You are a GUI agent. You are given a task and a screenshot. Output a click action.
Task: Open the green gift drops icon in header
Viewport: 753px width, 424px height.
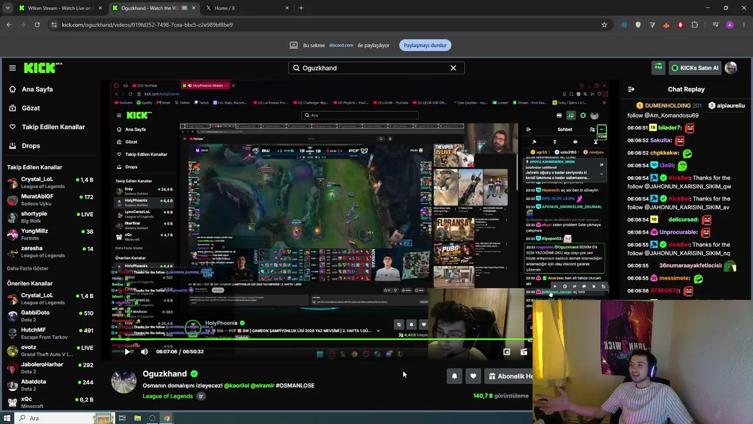658,68
